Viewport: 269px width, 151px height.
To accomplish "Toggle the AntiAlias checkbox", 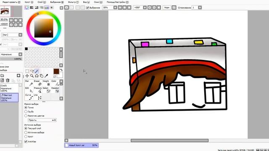I will [26, 142].
